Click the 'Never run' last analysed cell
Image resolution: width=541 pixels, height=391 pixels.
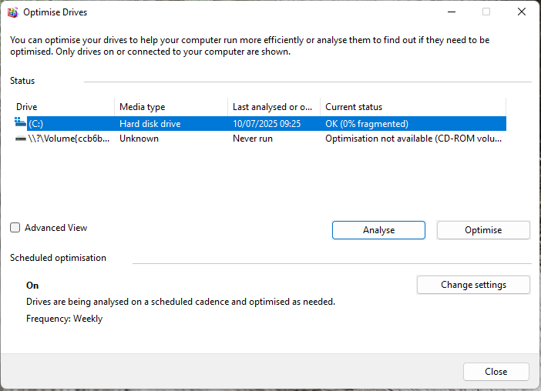(x=253, y=139)
